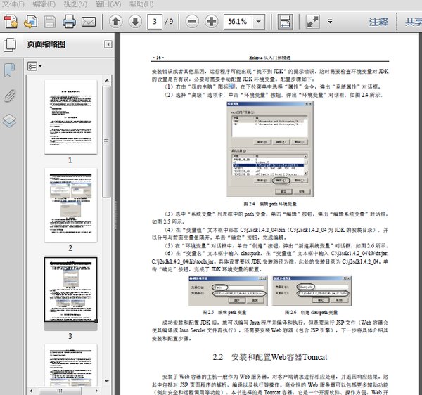Toggle the page thumbnails panel icon
The height and width of the screenshot is (395, 422).
click(10, 45)
